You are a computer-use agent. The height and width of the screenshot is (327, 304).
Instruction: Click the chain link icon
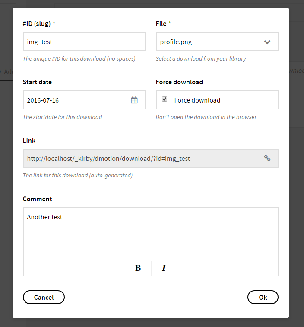(x=267, y=158)
